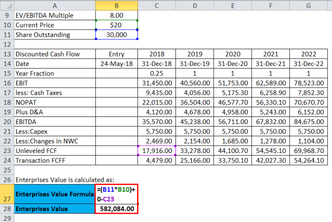Click the EV/EBITDA Multiple value 8.00
The height and width of the screenshot is (222, 332).
click(x=116, y=16)
